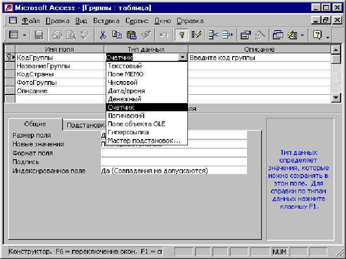Select the НазваниеГруппы field name cell

tap(60, 66)
